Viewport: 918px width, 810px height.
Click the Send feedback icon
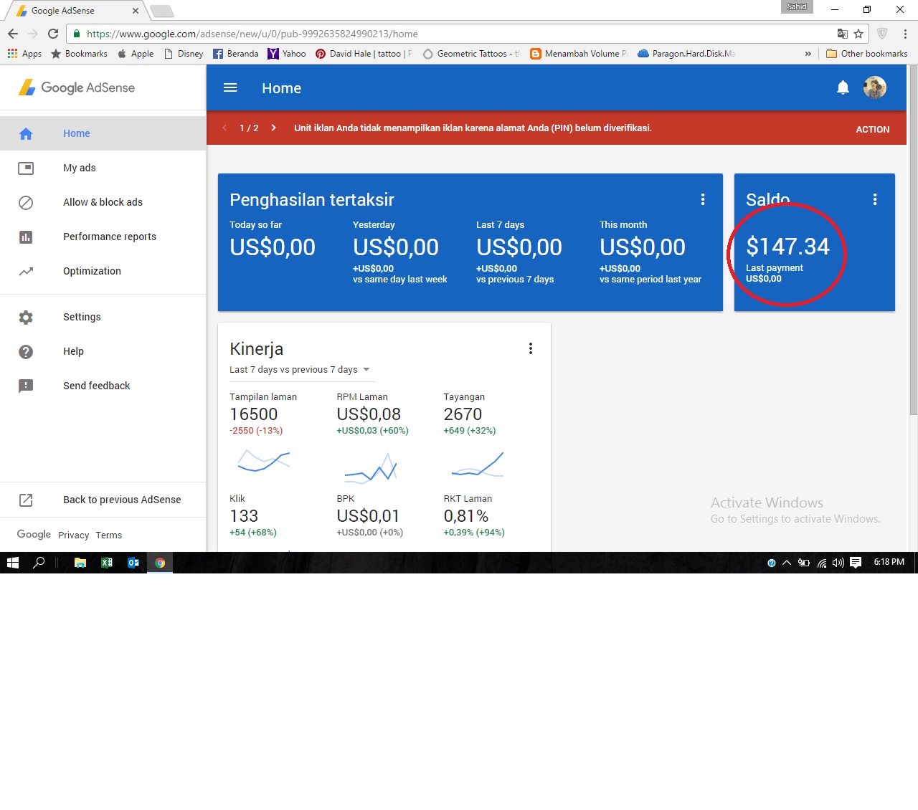(x=26, y=386)
